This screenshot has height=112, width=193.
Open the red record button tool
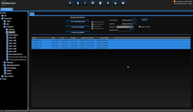click(x=70, y=3)
